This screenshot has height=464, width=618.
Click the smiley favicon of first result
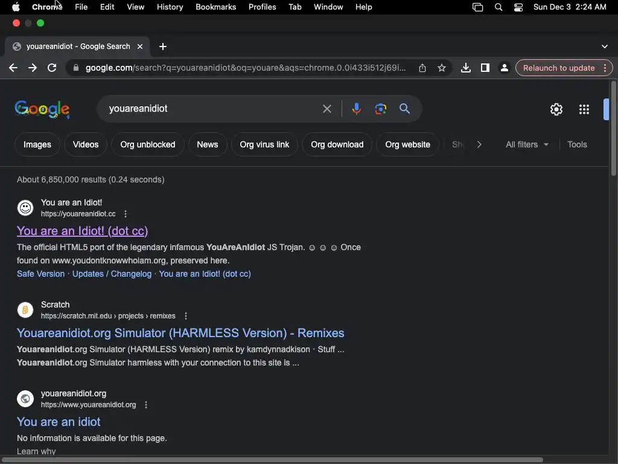pyautogui.click(x=25, y=208)
